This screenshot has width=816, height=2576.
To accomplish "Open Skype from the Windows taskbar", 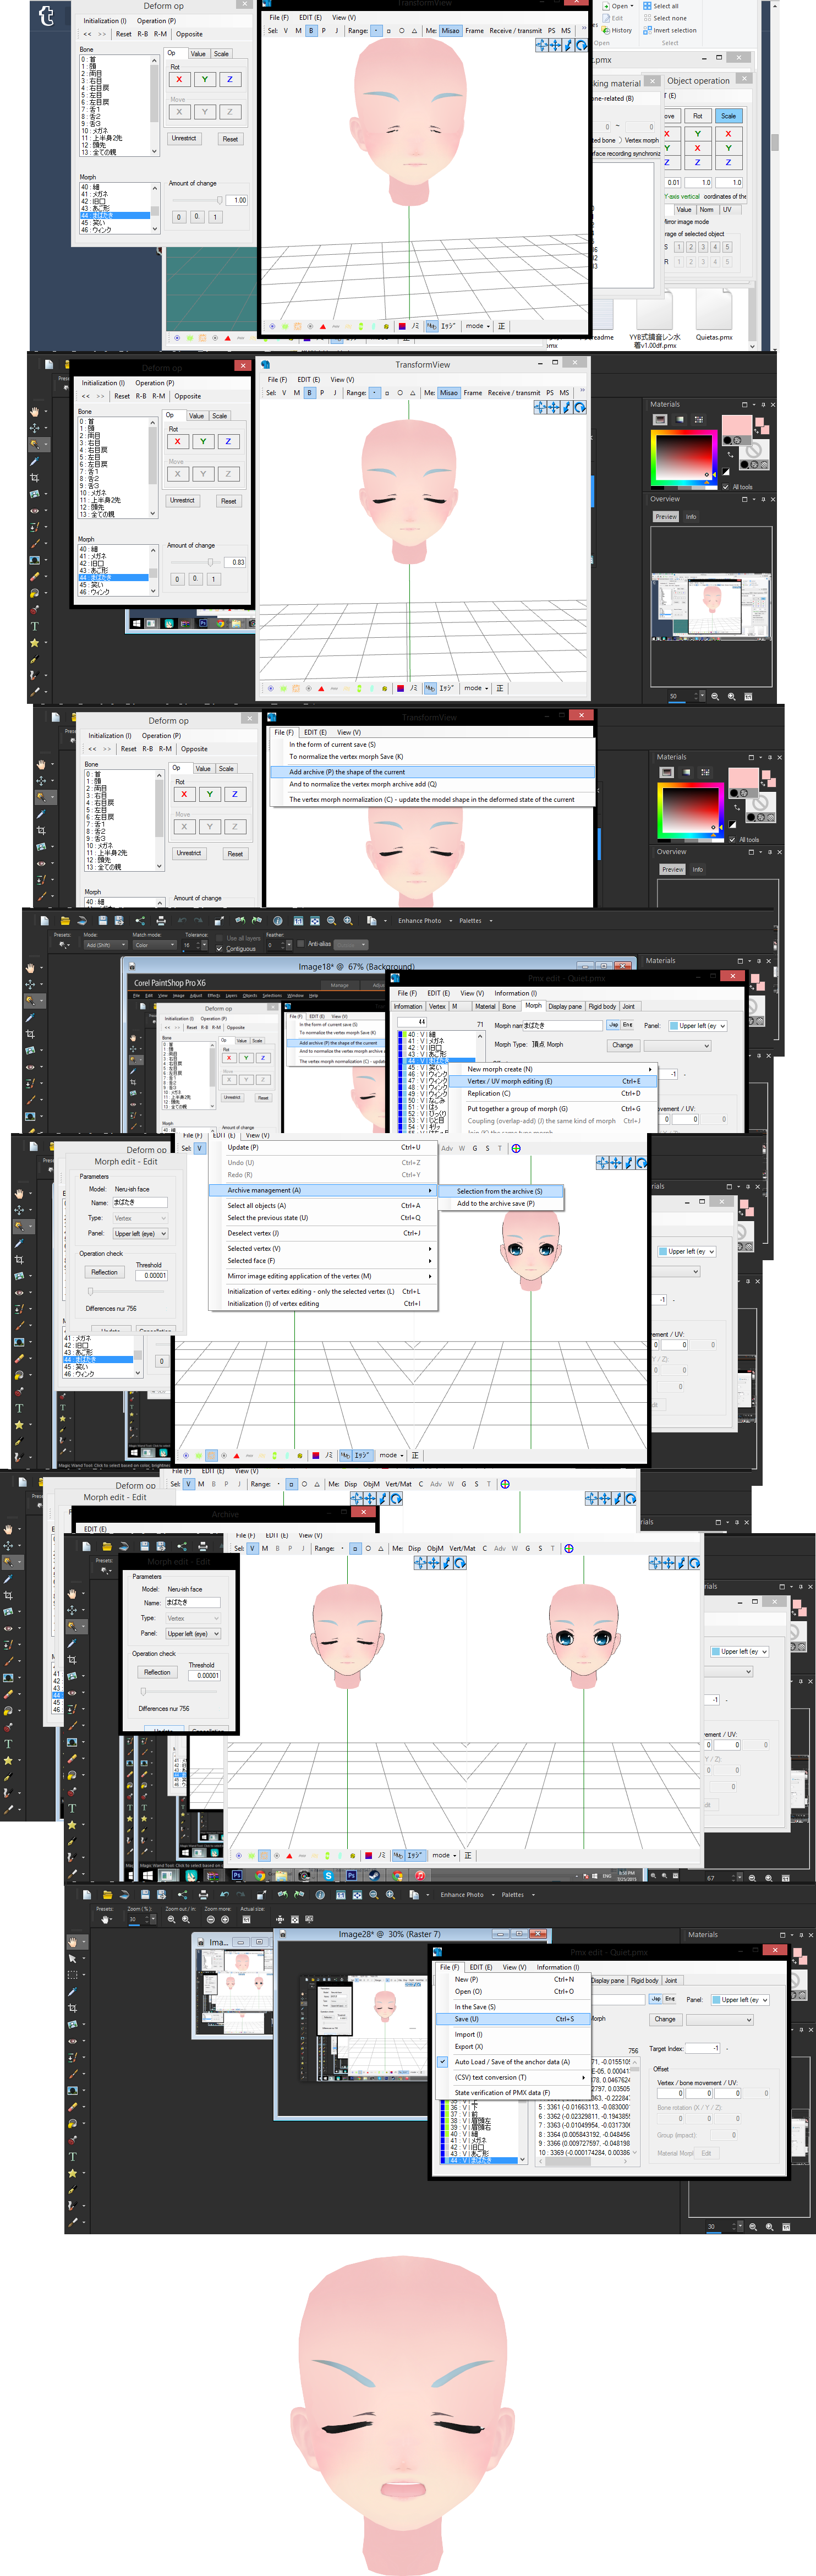I will (x=328, y=1875).
